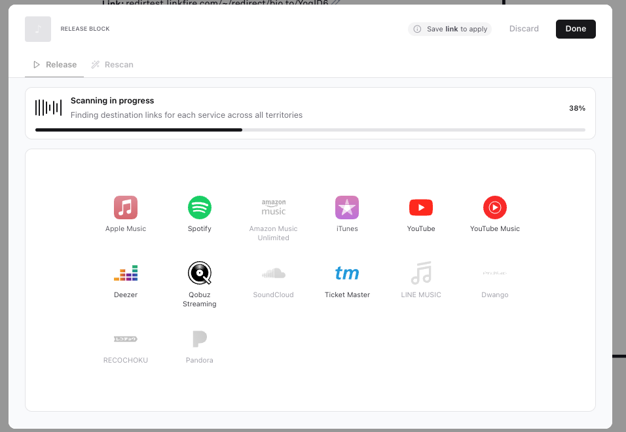Select the Spotify service icon
Screen dimensions: 626x432
click(199, 207)
